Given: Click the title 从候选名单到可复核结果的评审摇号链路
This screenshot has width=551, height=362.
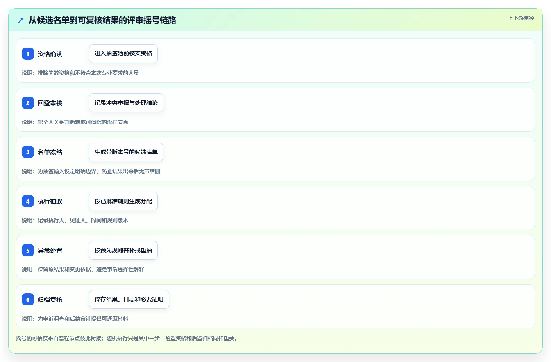Looking at the screenshot, I should [102, 20].
